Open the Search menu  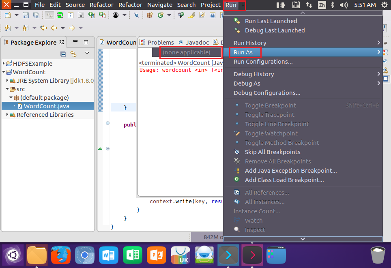(x=186, y=5)
